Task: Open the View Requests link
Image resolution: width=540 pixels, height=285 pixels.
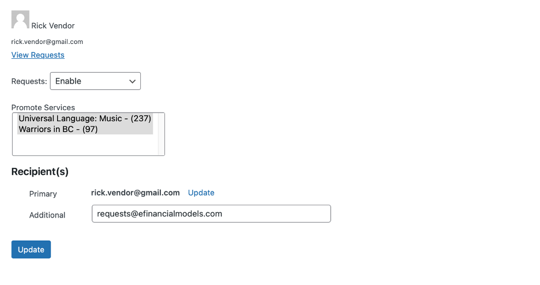Action: (38, 55)
